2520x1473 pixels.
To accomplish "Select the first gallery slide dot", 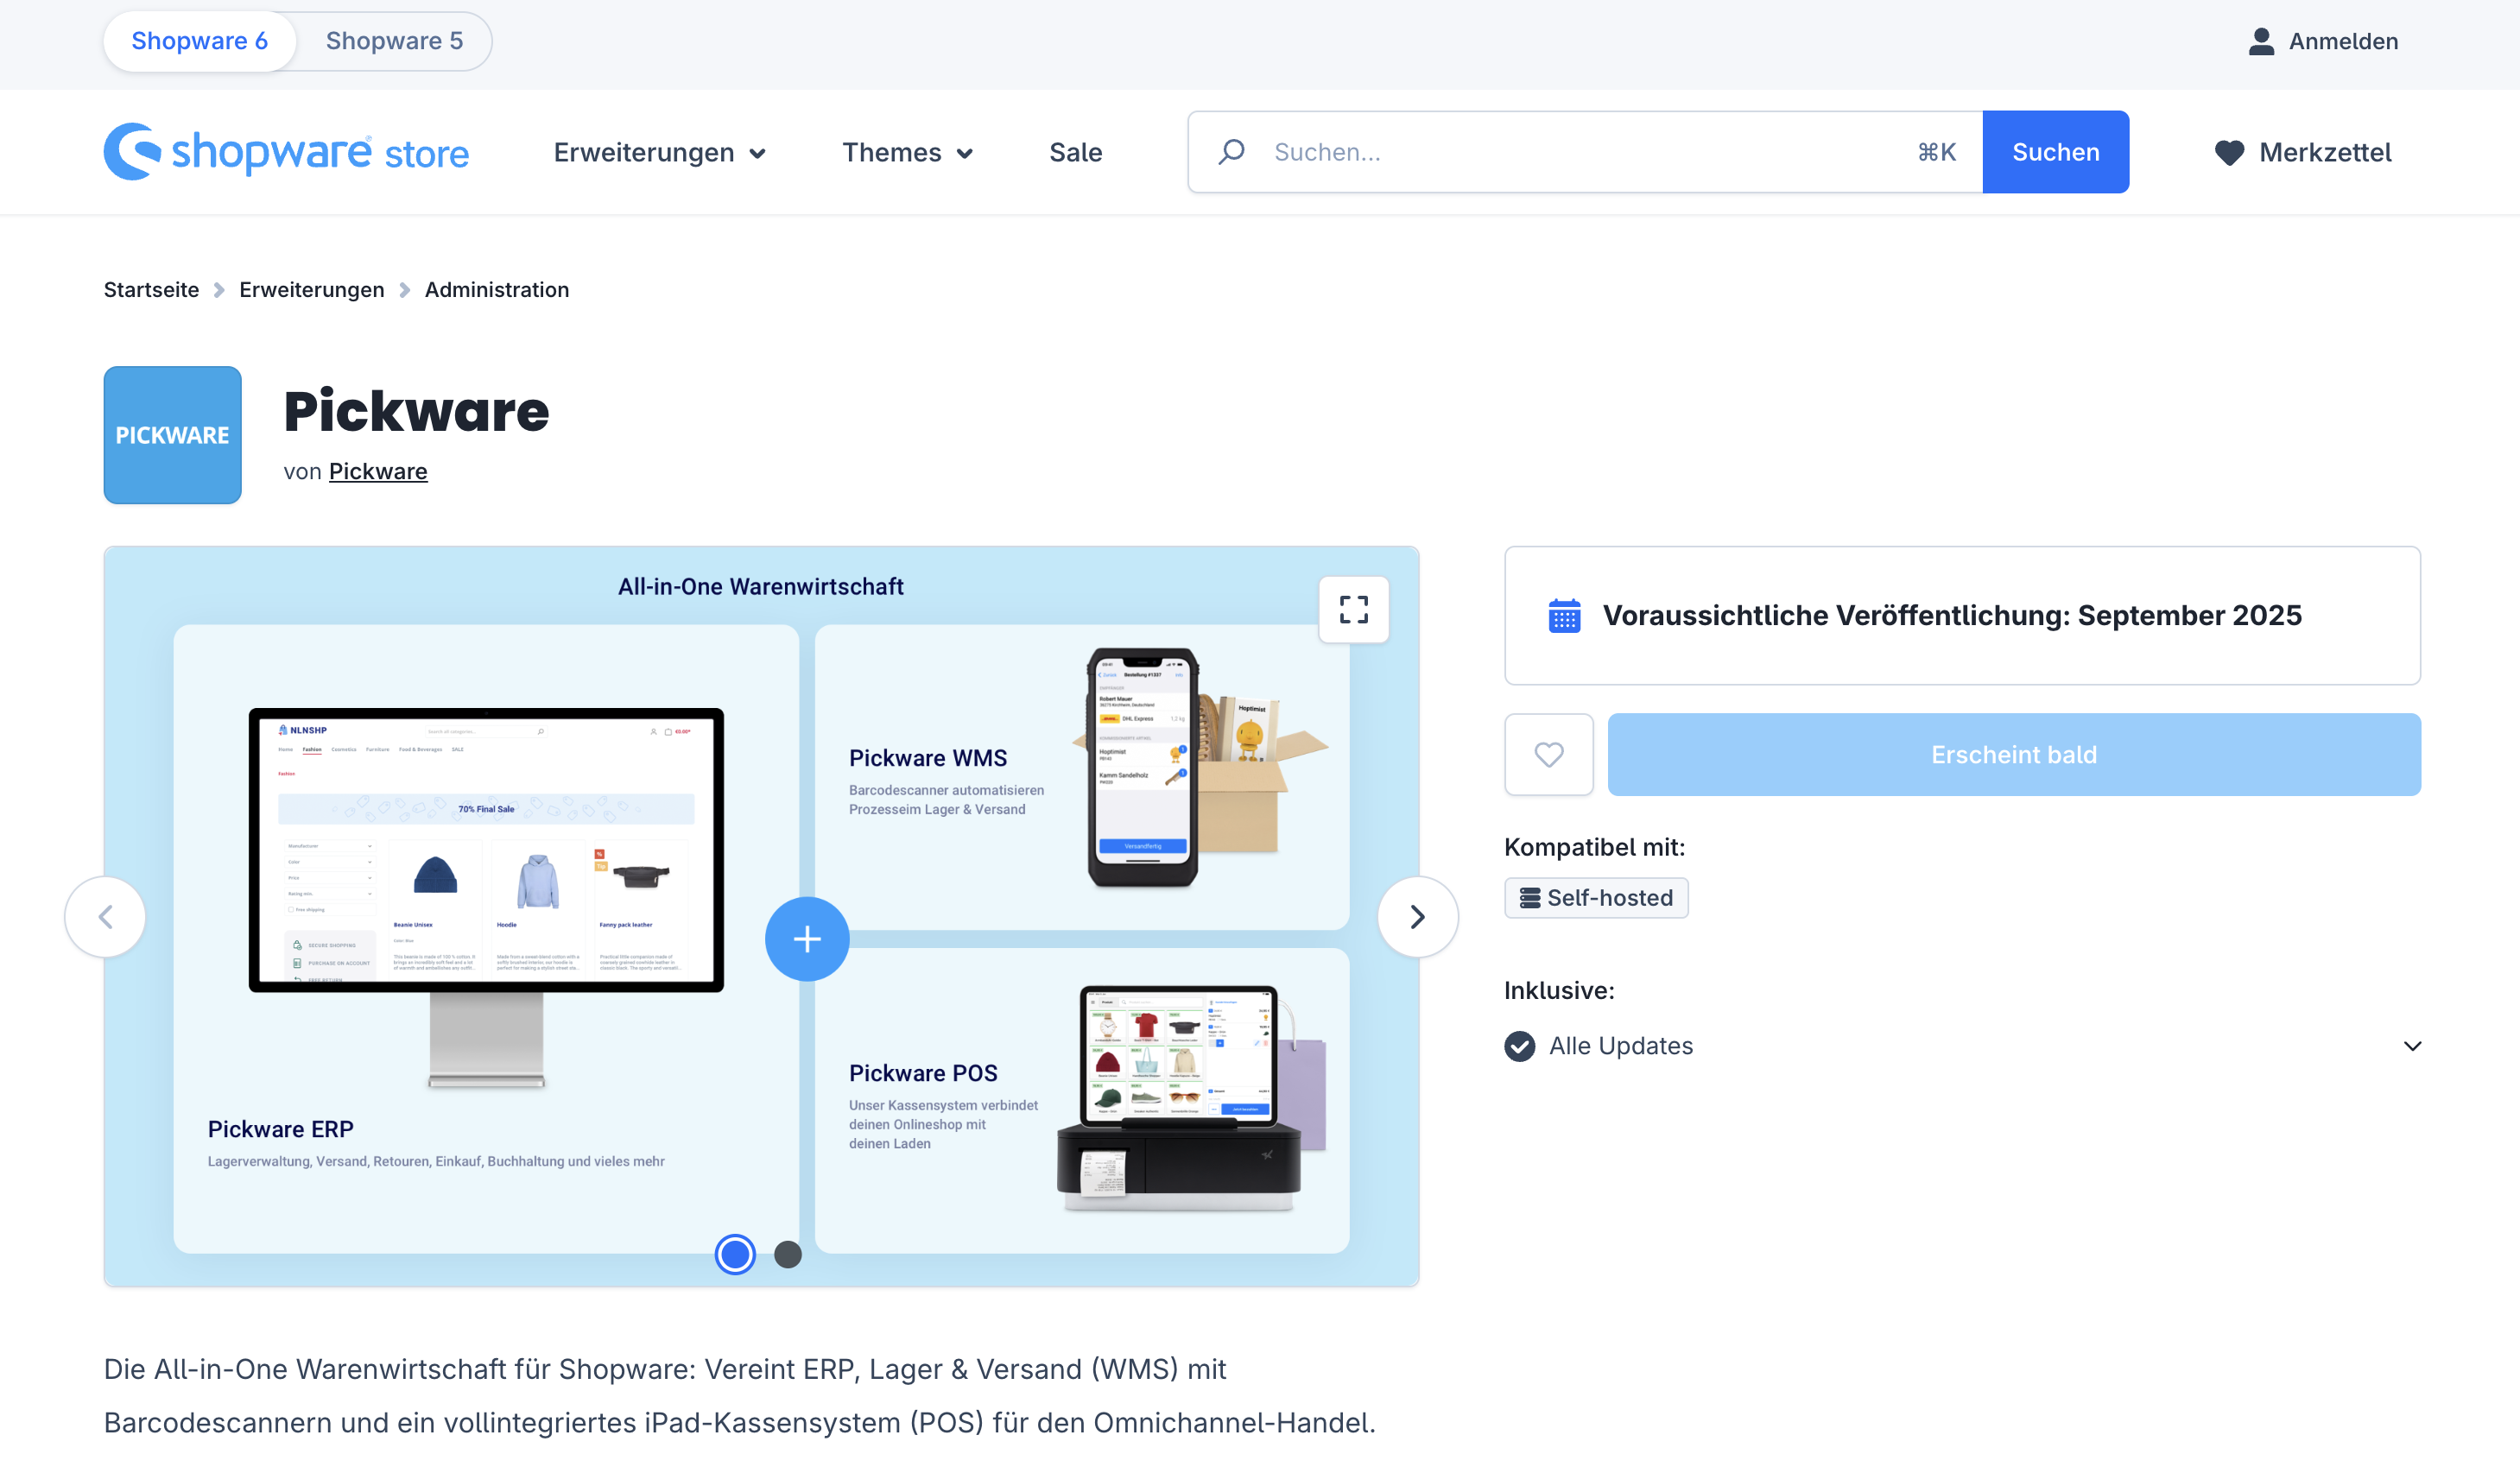I will pos(735,1254).
